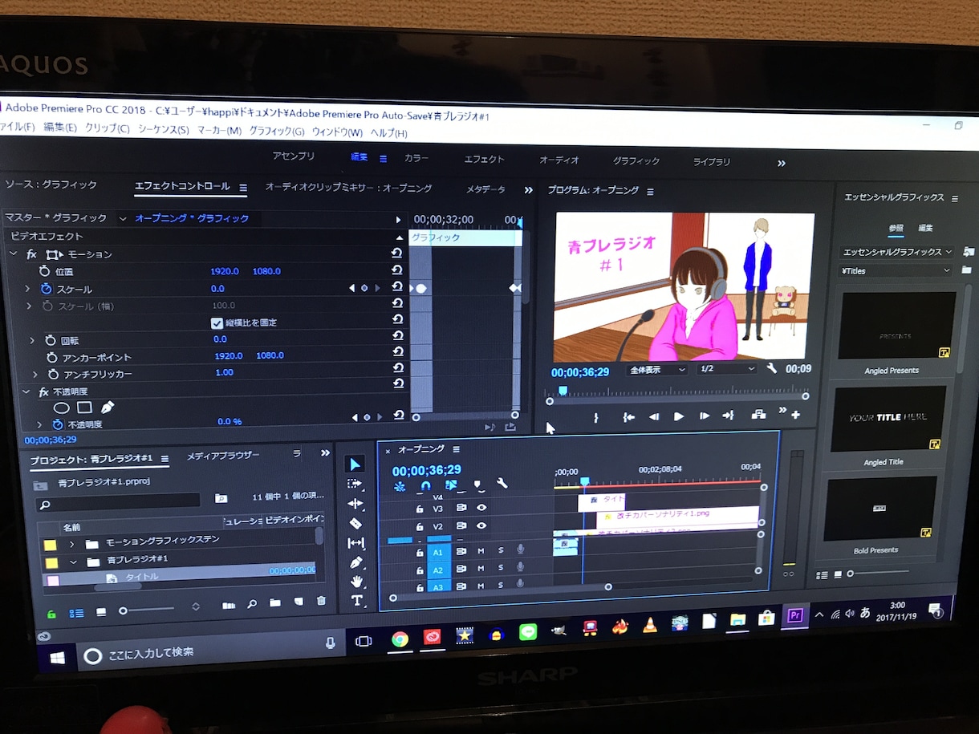Select the Razor tool
This screenshot has height=734, width=979.
click(x=356, y=523)
